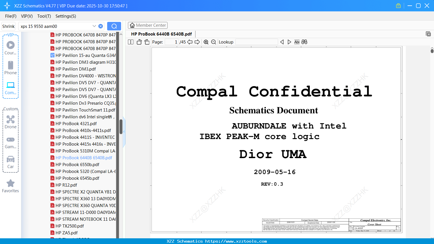434x244 pixels.
Task: Toggle the Abi whole-word match icon
Action: [297, 42]
